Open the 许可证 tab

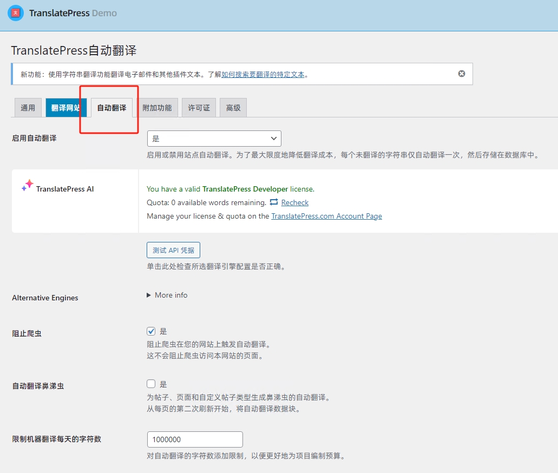click(199, 108)
